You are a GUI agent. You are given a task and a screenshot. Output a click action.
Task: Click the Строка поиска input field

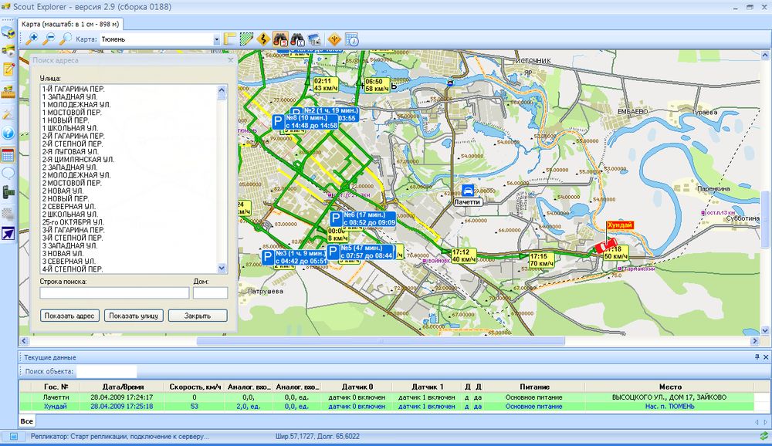click(114, 293)
